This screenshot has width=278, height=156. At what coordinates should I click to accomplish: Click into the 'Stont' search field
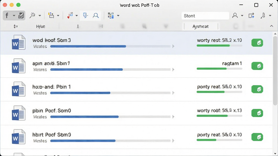point(205,16)
